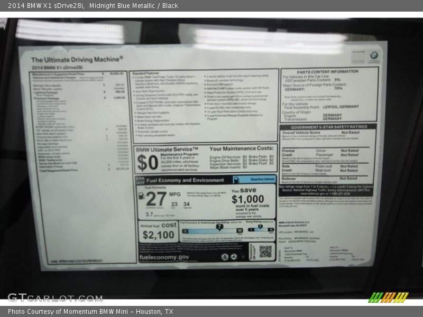Click the large '$0' maintenance figure
This screenshot has width=423, height=317.
(x=148, y=163)
